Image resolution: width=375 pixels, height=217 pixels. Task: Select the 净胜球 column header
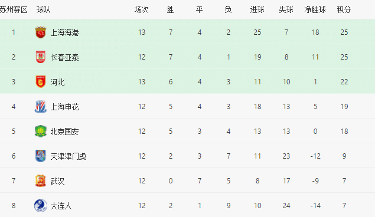point(315,10)
